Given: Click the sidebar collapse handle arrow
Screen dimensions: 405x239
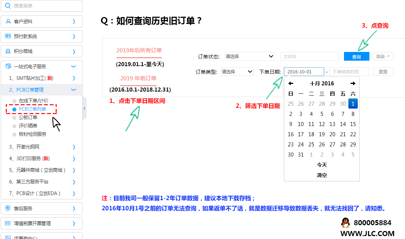Looking at the screenshot, I should coord(85,109).
